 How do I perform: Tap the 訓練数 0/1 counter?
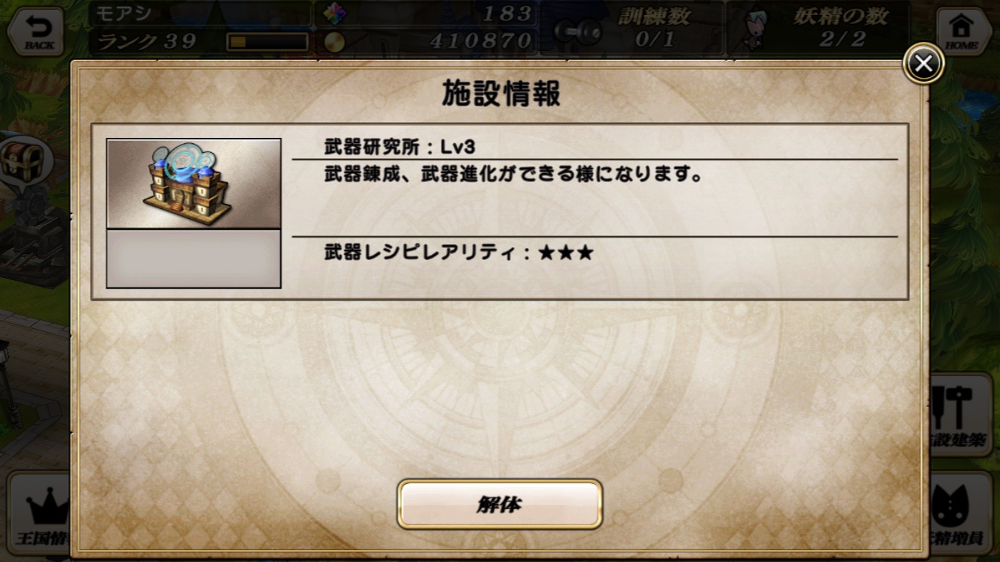coord(654,28)
